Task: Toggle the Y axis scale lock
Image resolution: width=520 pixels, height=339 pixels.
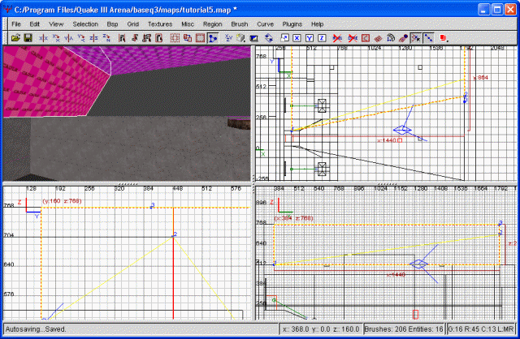Action: pos(310,38)
